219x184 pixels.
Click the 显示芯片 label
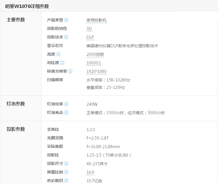coord(55,46)
